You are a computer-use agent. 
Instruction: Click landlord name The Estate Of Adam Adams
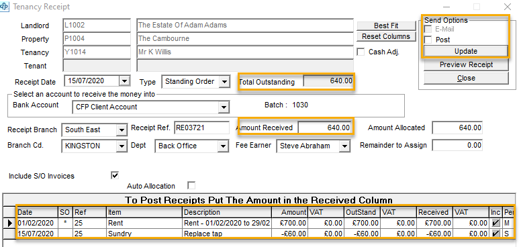(x=245, y=26)
